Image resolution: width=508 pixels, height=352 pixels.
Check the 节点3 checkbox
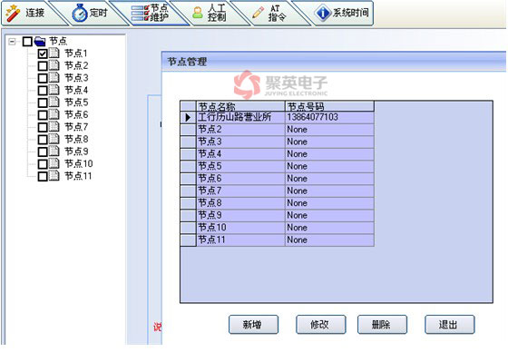click(x=43, y=78)
